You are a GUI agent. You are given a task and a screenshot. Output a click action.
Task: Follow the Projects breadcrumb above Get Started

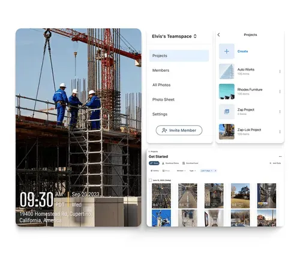[154, 151]
